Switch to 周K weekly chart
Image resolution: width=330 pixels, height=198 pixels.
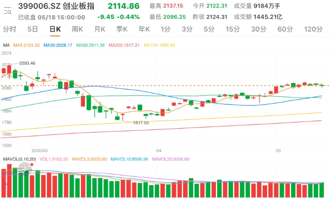[x=77, y=30]
